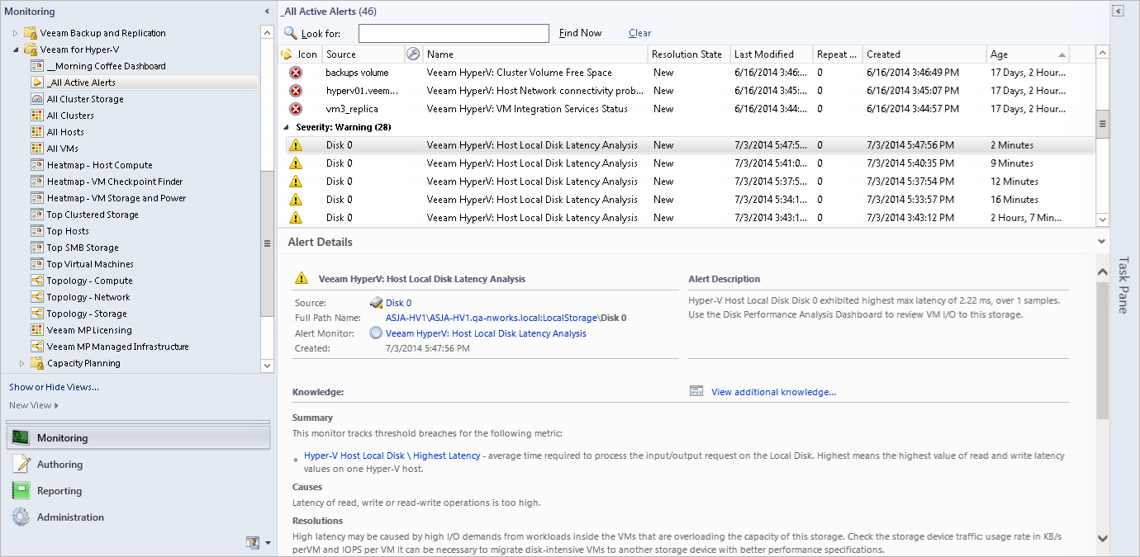Viewport: 1140px width, 557px height.
Task: Click the error icon on the vm3_replica alert
Action: point(295,108)
